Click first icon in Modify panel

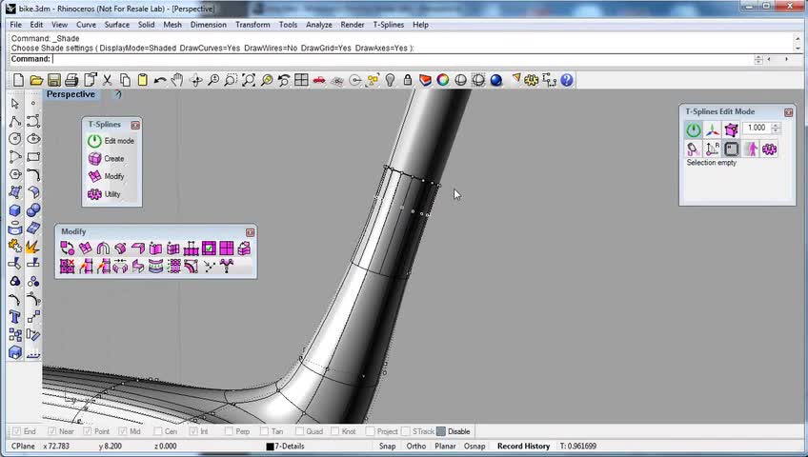click(68, 248)
